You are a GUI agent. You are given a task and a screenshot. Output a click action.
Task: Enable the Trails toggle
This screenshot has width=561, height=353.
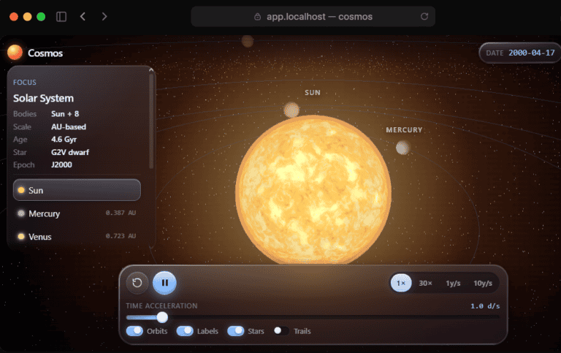(281, 331)
